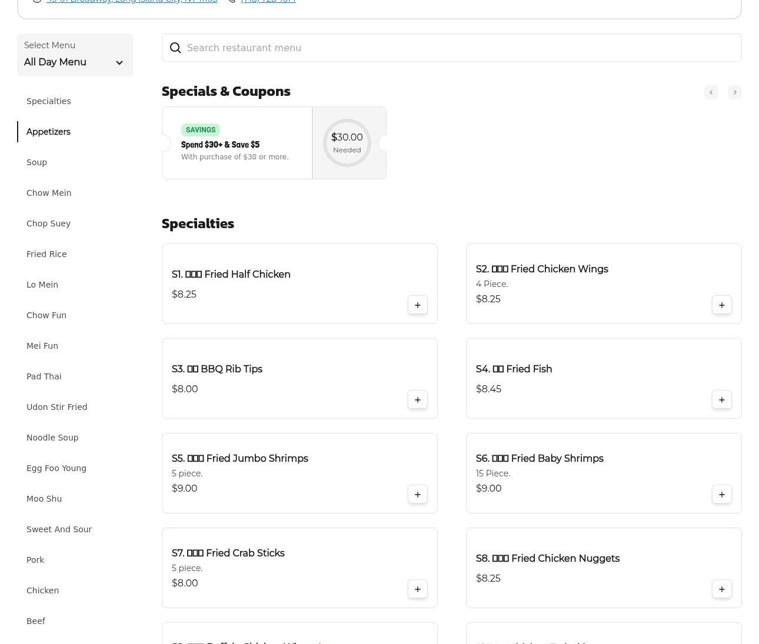Add S2 Fried Chicken Wings with plus button
Image resolution: width=759 pixels, height=644 pixels.
click(721, 305)
